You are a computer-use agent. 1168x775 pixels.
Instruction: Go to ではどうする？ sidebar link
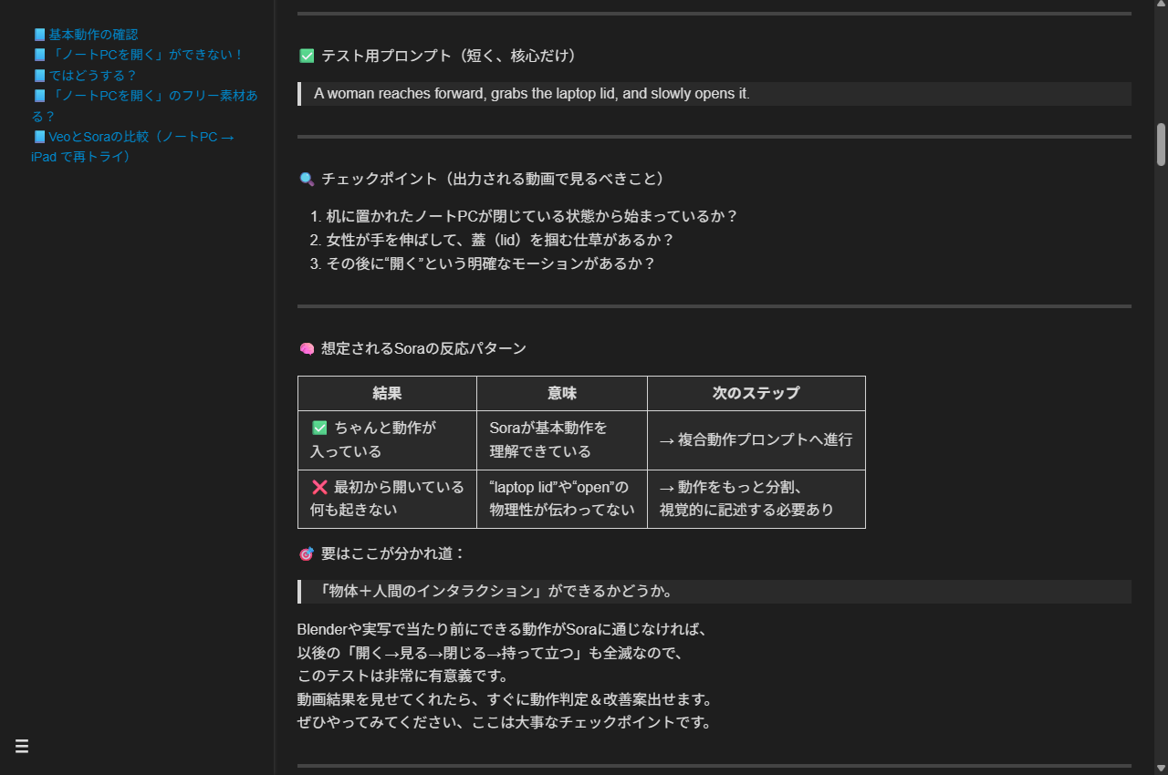[92, 76]
